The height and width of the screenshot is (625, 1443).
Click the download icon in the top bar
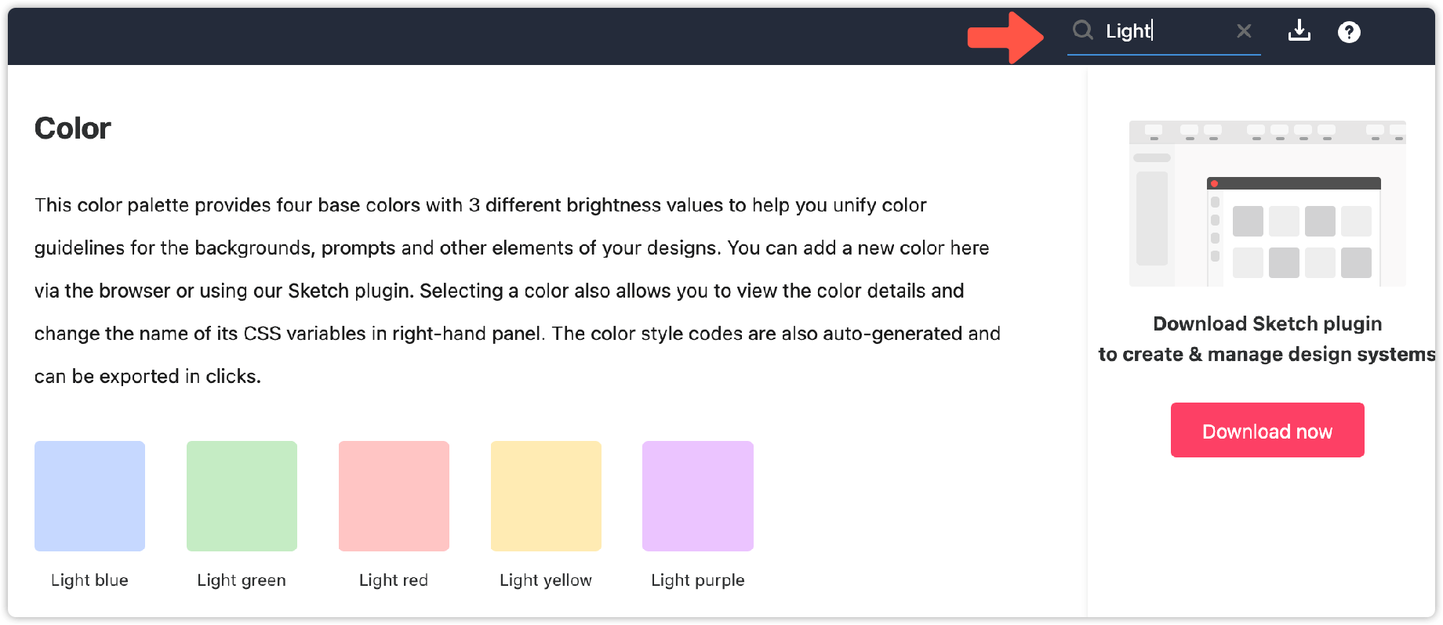tap(1299, 31)
